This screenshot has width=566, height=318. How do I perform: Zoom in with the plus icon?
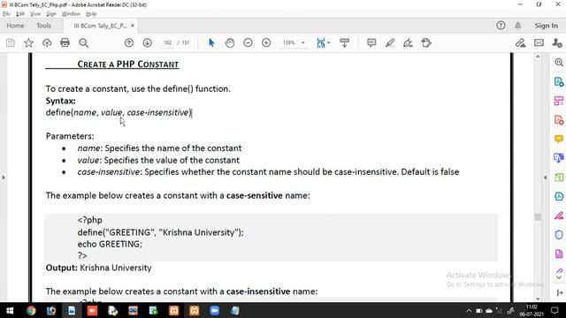tap(266, 43)
